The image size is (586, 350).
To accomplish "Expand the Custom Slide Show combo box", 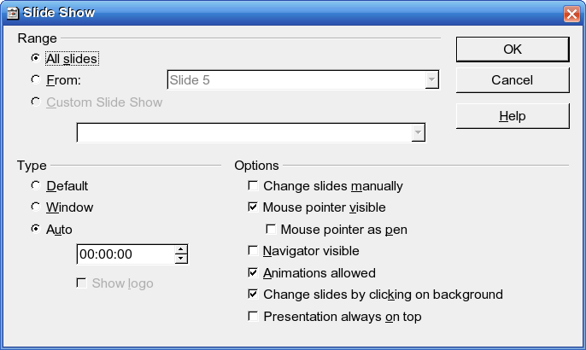I will tap(419, 132).
